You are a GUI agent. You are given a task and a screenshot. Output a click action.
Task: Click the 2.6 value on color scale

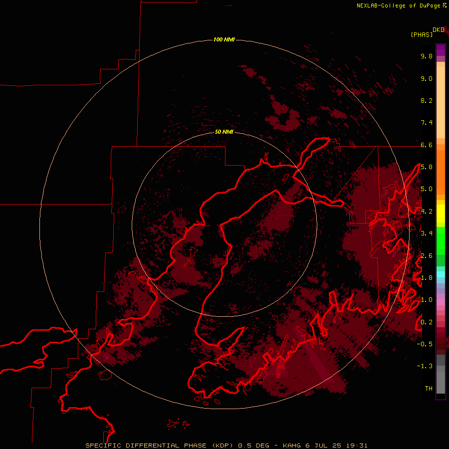coord(427,256)
